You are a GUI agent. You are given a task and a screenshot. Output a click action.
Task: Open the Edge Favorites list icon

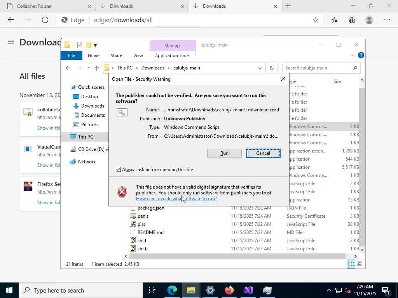(x=334, y=20)
